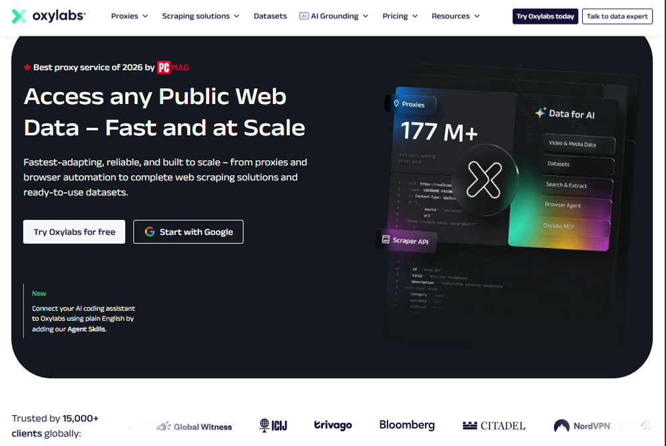666x446 pixels.
Task: Click the CITADEL client logo
Action: (494, 425)
